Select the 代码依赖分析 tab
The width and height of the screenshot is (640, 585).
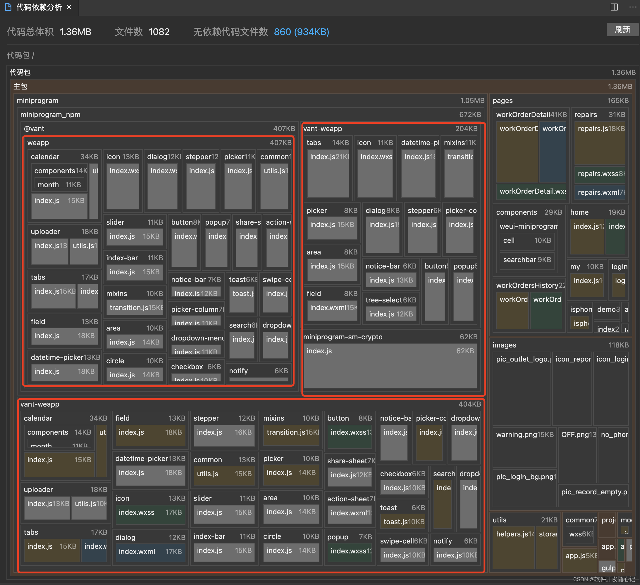click(x=39, y=7)
